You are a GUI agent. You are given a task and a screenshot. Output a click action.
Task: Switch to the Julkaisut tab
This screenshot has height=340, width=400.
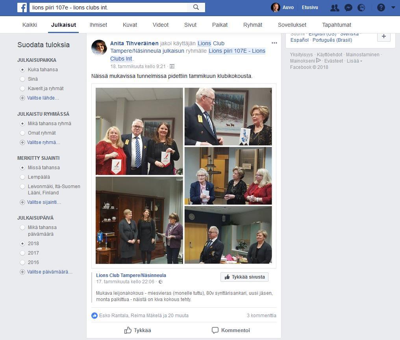coord(63,25)
